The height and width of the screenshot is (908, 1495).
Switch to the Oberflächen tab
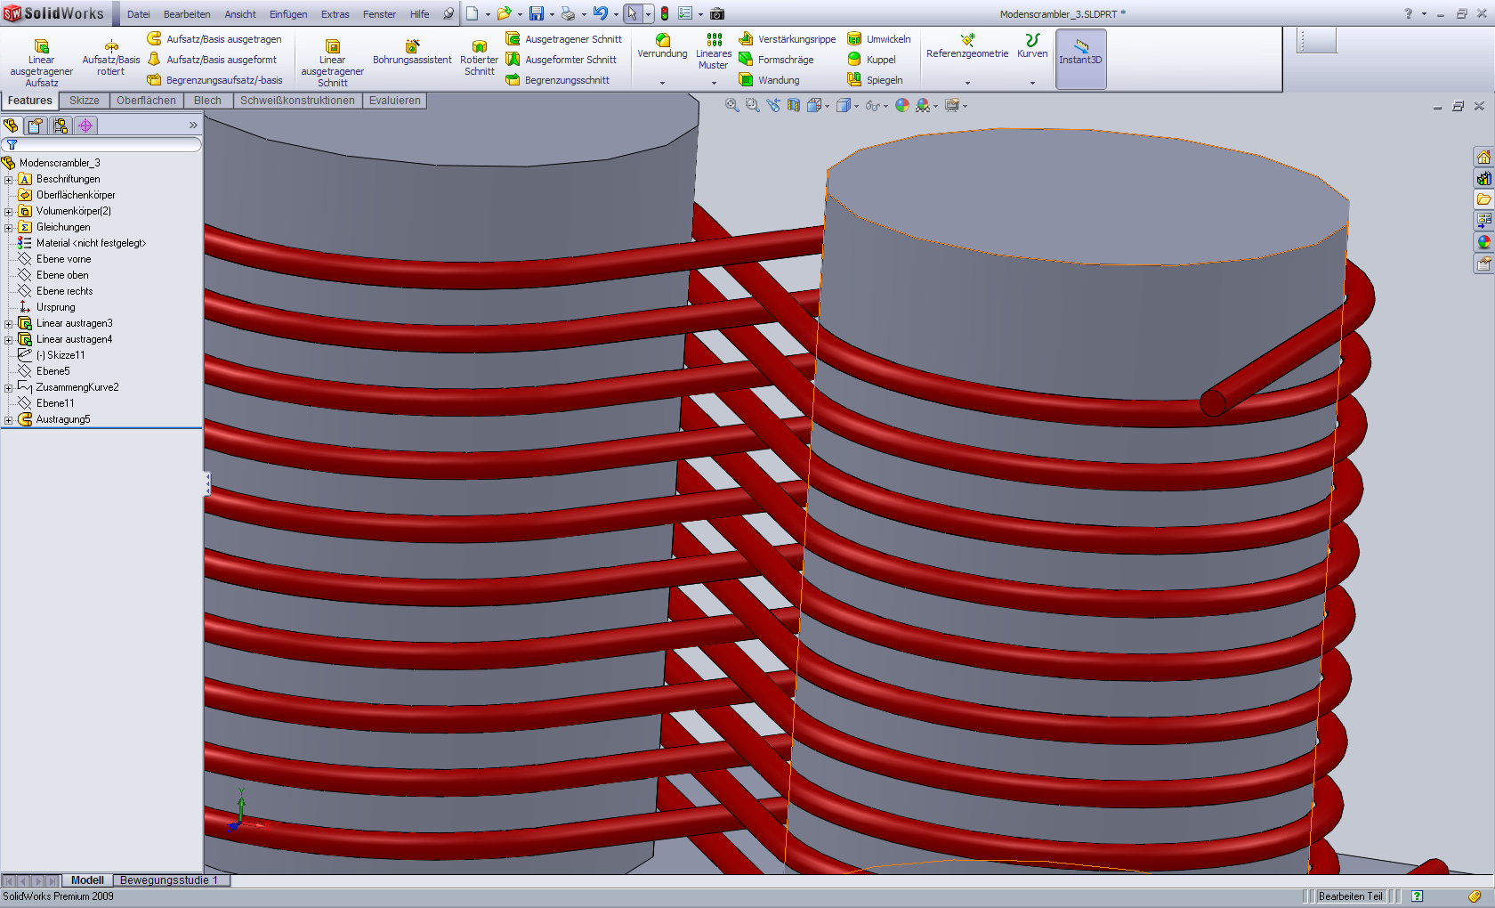tap(146, 101)
